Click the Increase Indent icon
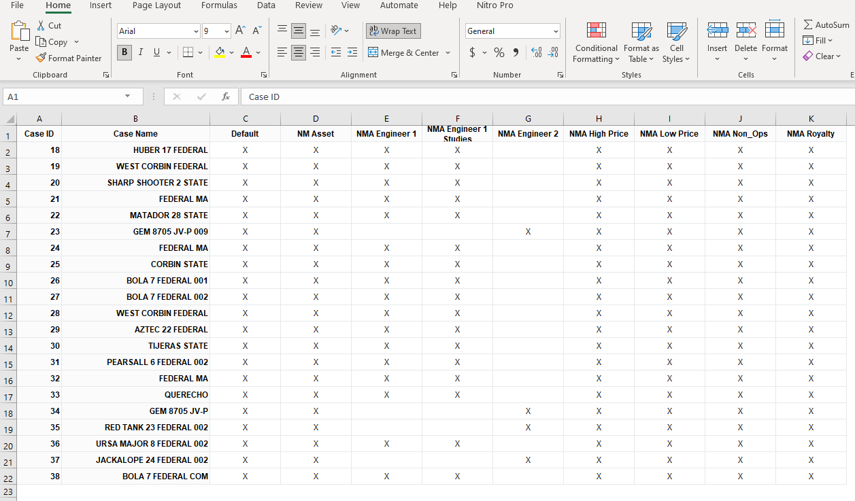Screen dimensions: 855x501 click(x=352, y=52)
